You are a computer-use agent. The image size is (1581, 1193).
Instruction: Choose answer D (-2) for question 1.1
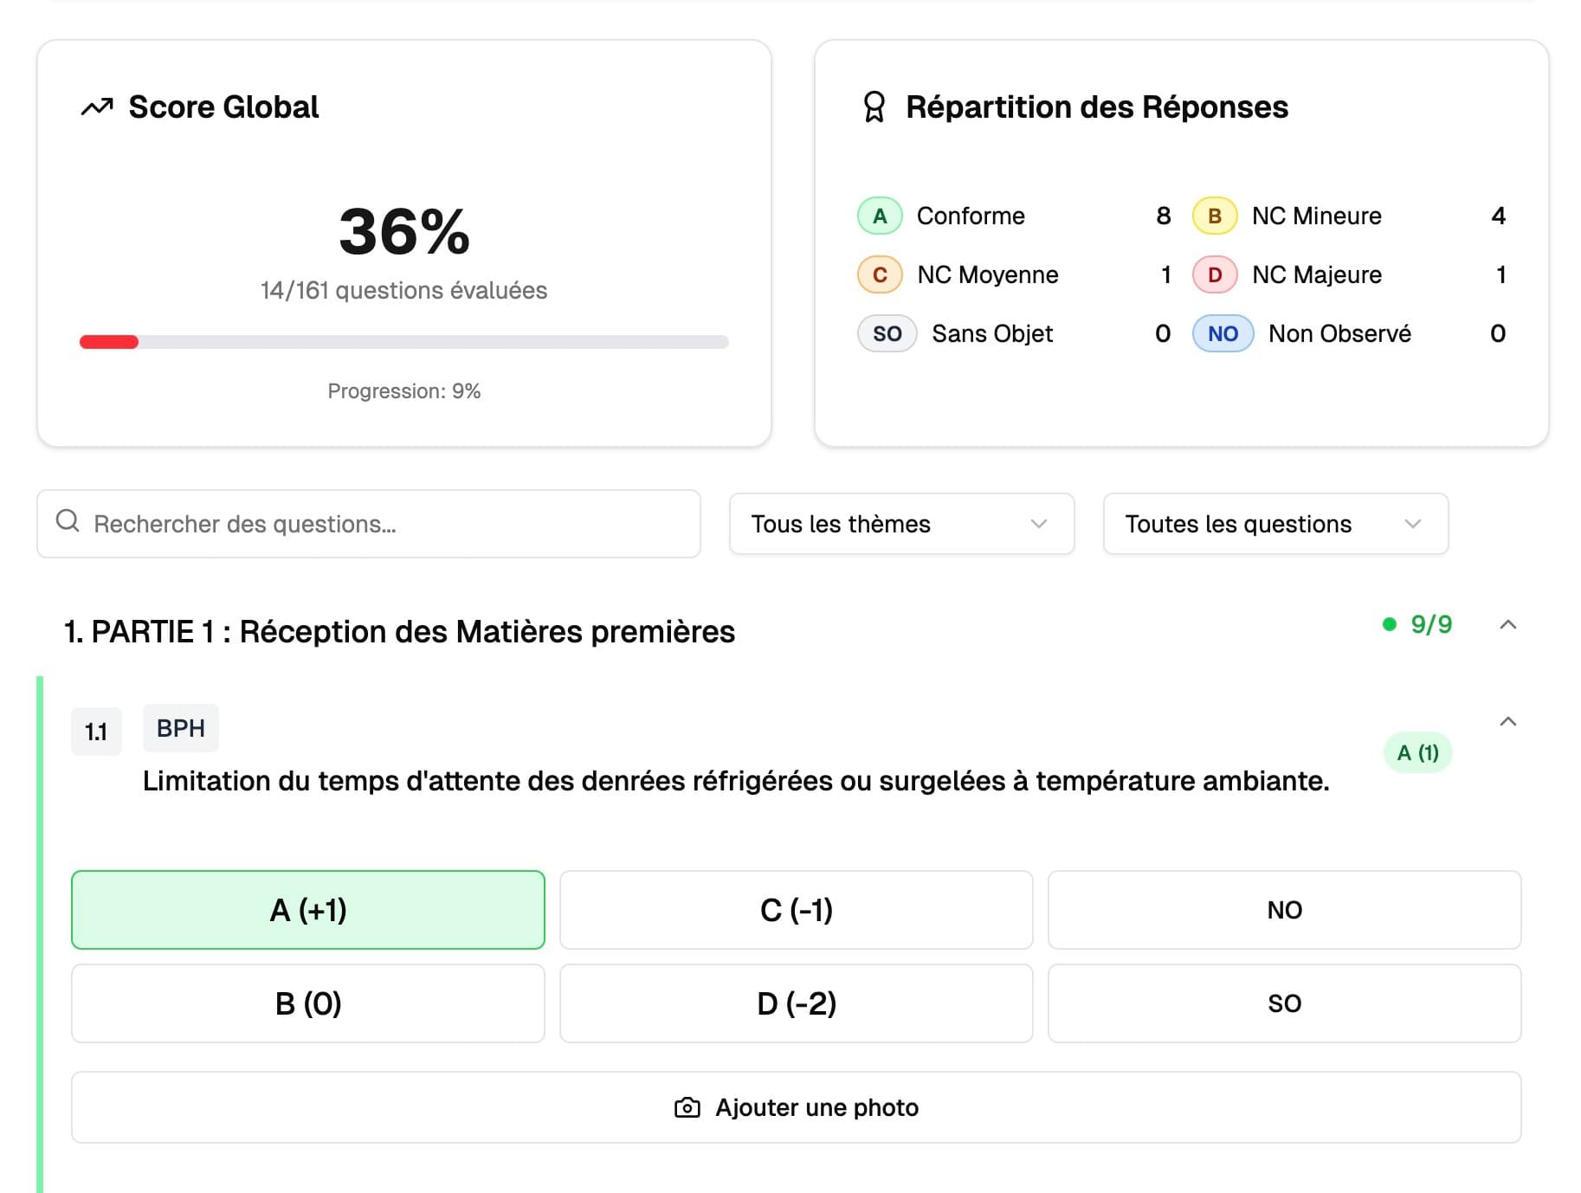[796, 1003]
